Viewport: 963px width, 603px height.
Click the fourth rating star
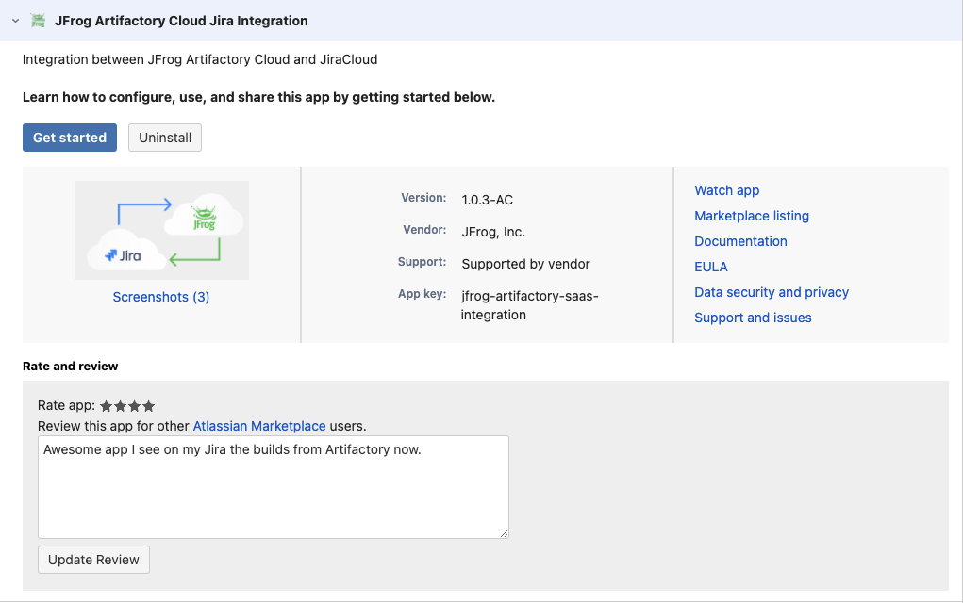148,405
